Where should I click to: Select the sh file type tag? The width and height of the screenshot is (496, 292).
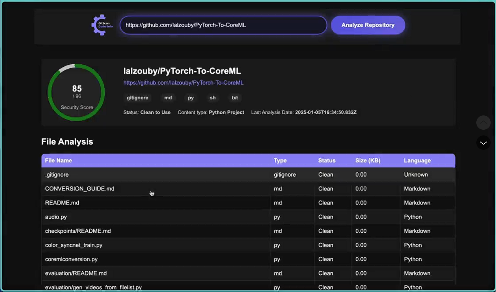[x=213, y=98]
